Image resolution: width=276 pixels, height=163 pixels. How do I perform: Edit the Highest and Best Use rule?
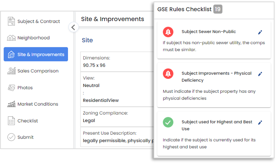(x=260, y=123)
